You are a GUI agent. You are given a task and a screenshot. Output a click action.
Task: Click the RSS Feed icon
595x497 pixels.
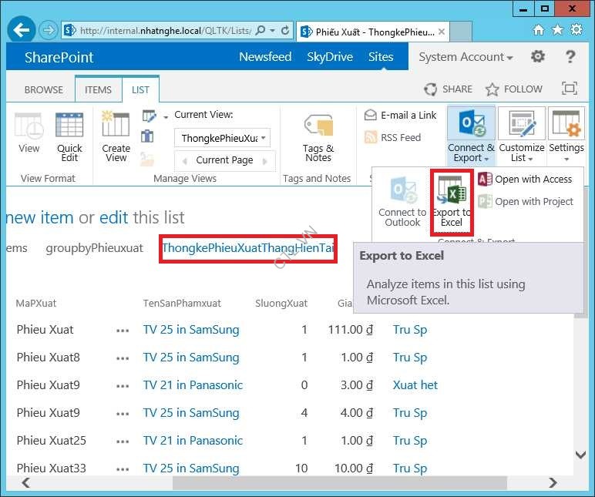coord(371,138)
